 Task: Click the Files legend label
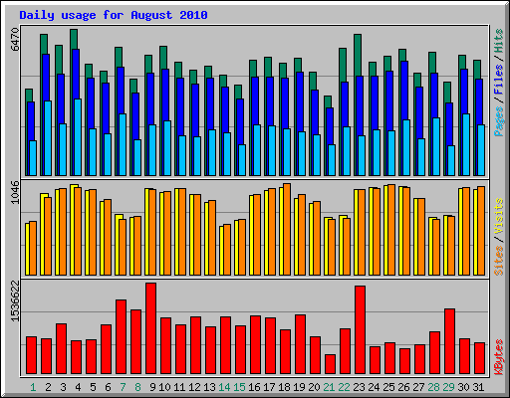498,79
